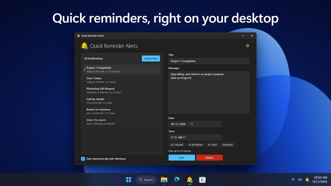
Task: Select the Renew car insurance reminder
Action: (122, 111)
